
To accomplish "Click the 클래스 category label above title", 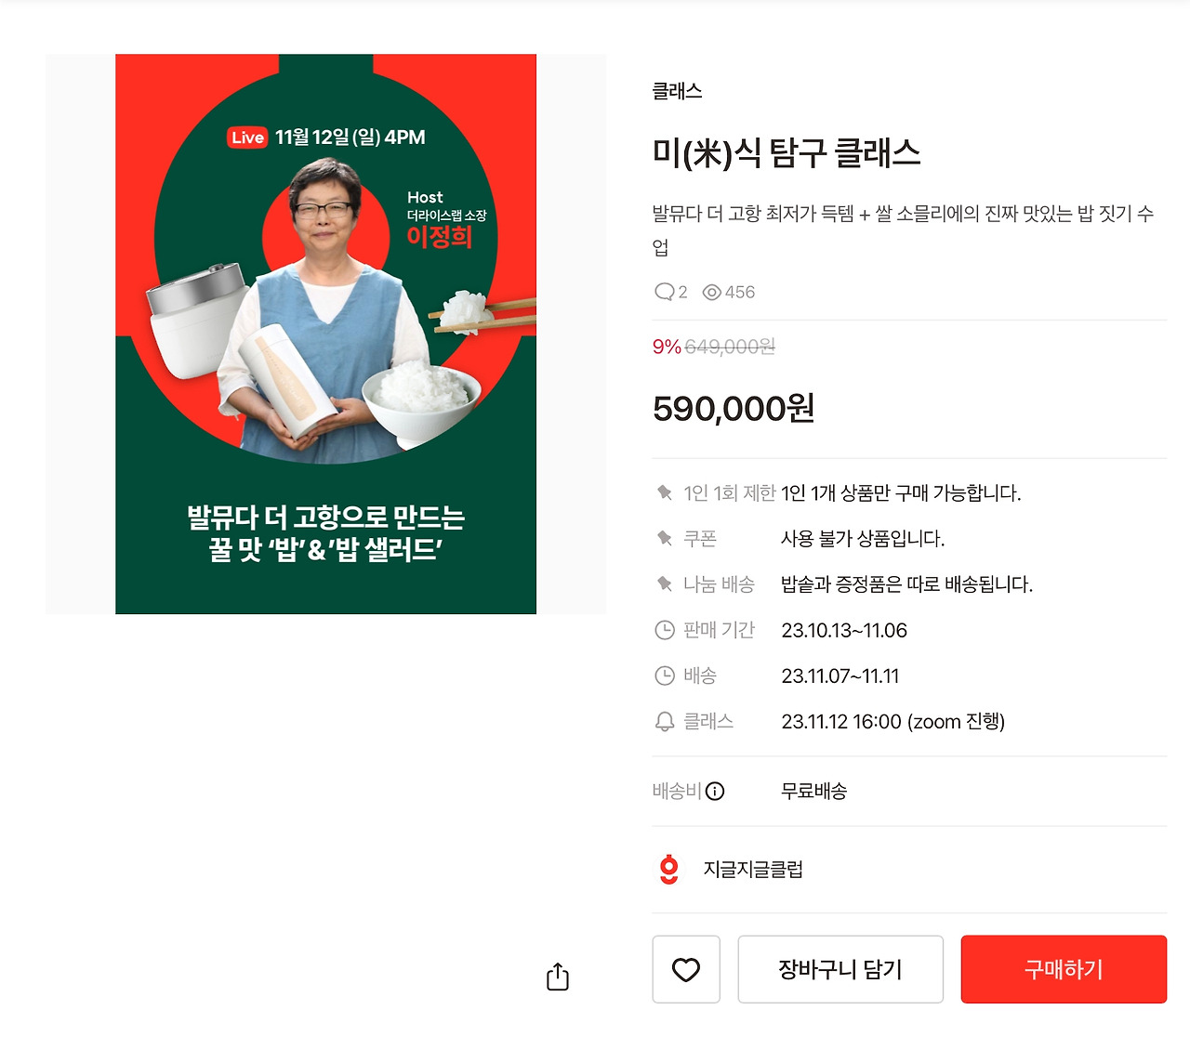I will click(677, 91).
